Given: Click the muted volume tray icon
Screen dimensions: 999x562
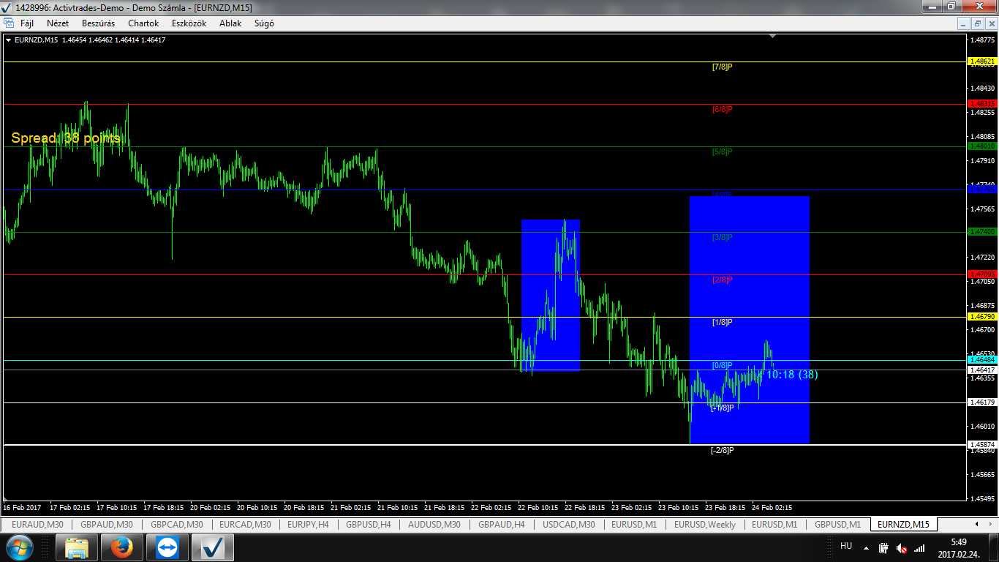Looking at the screenshot, I should click(902, 547).
